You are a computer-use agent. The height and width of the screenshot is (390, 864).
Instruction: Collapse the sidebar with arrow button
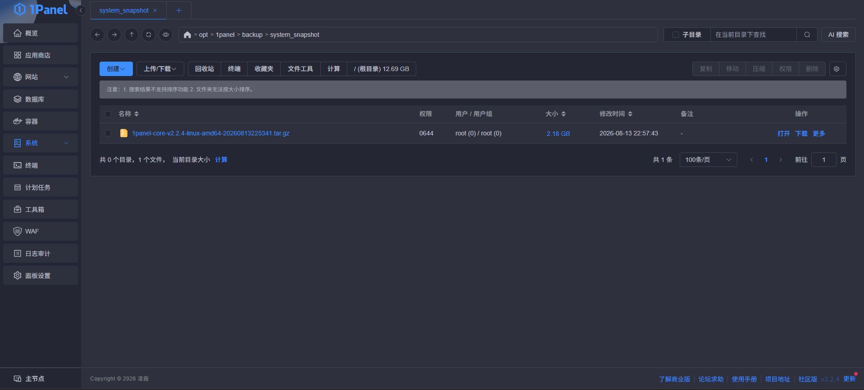(81, 10)
